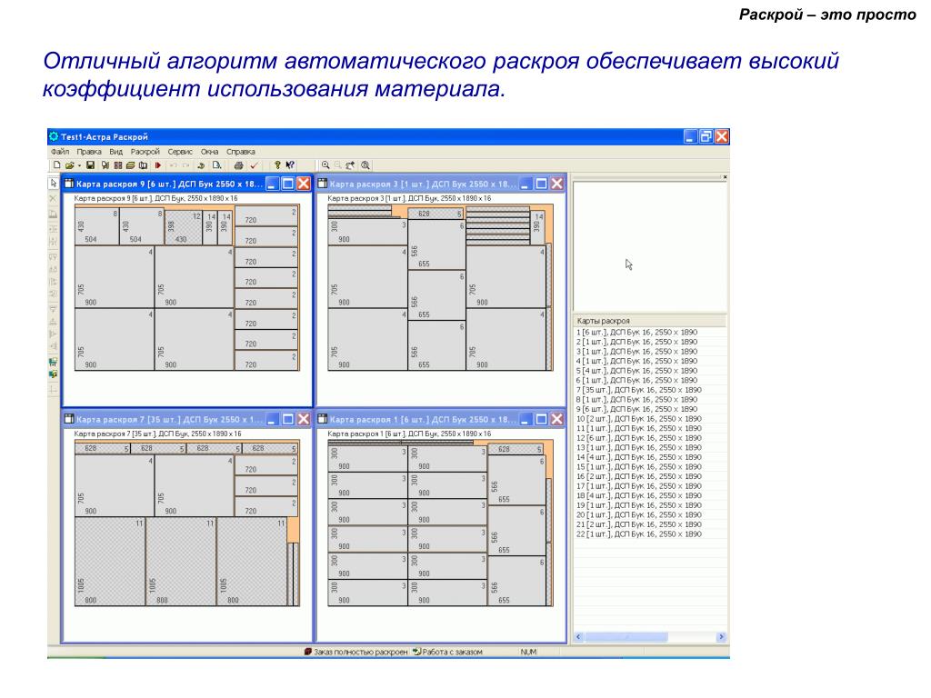This screenshot has width=931, height=698.
Task: Click the book-like toolbar icon next to play
Action: point(143,165)
